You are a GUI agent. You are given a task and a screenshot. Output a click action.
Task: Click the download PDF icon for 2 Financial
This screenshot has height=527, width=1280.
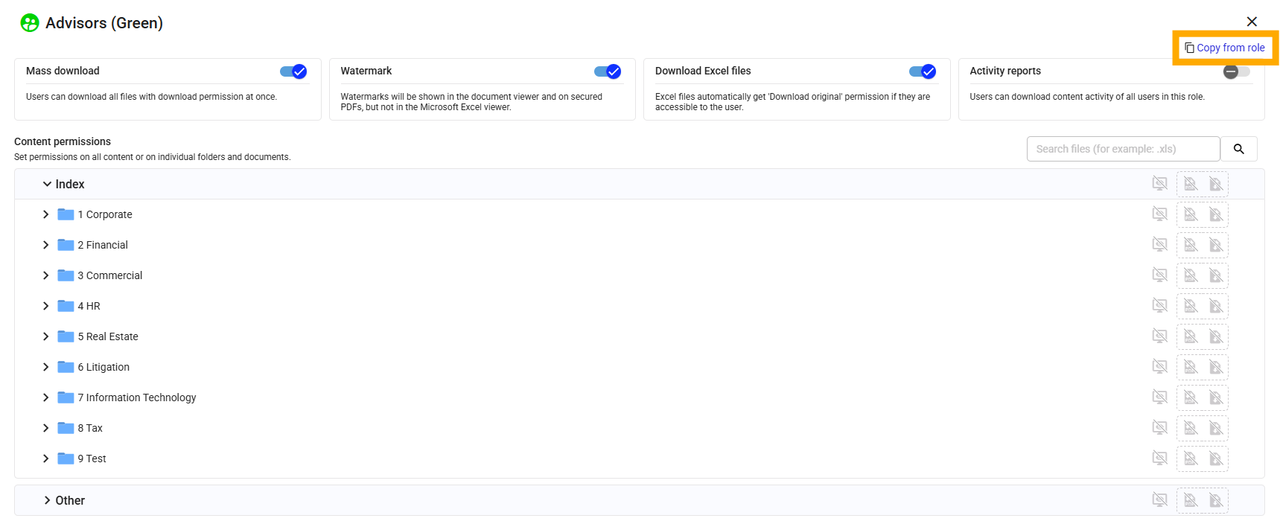1191,245
